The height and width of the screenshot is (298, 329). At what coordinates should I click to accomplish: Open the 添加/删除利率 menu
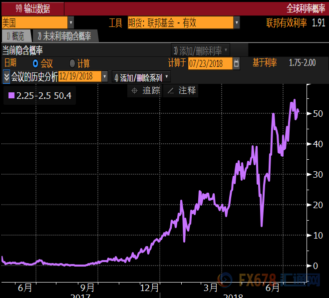point(201,50)
